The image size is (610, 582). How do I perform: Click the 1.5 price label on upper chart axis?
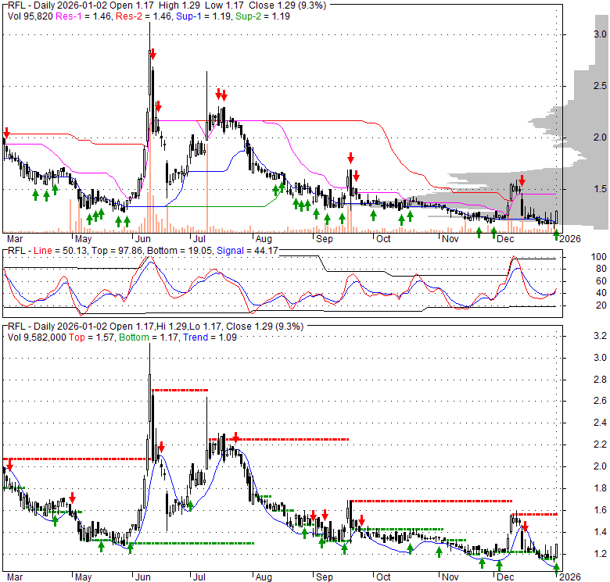tap(600, 189)
